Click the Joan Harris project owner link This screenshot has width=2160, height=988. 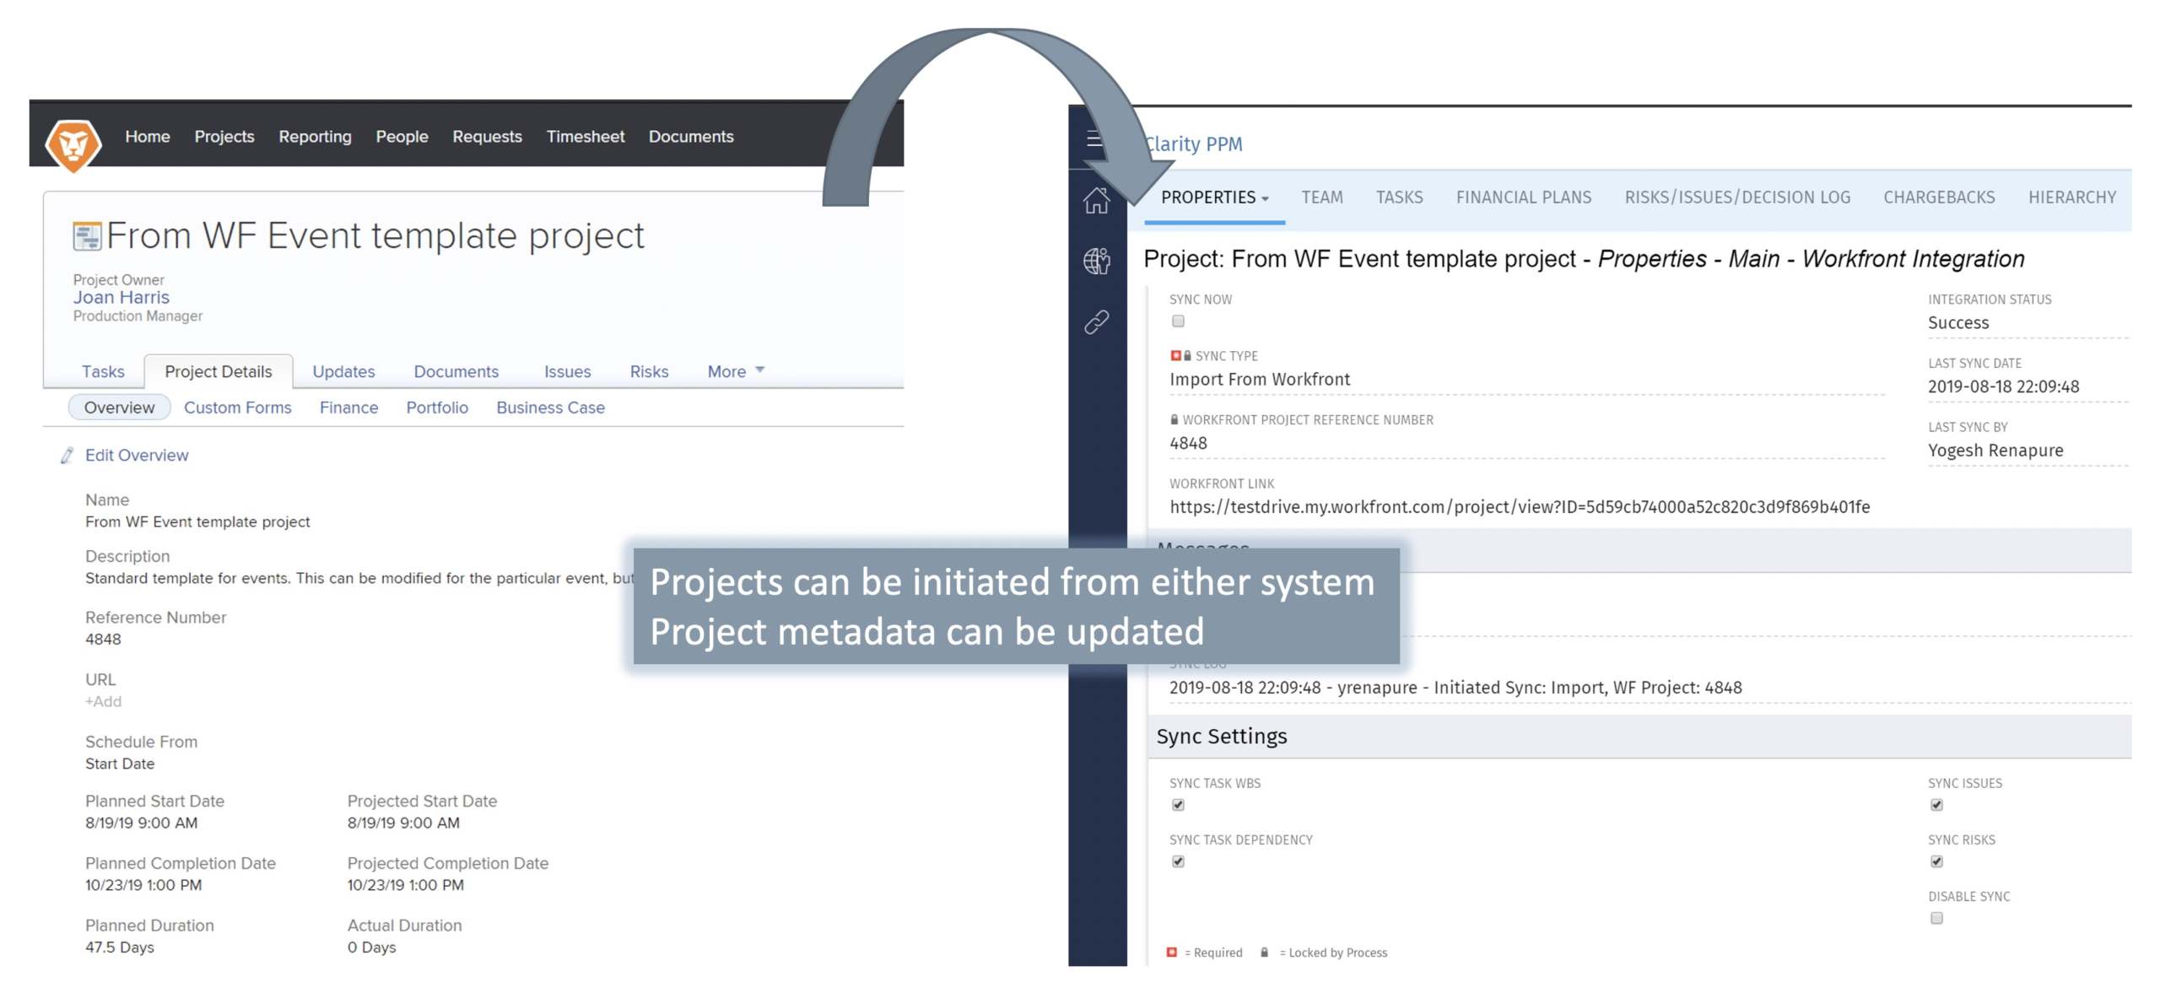pos(121,298)
